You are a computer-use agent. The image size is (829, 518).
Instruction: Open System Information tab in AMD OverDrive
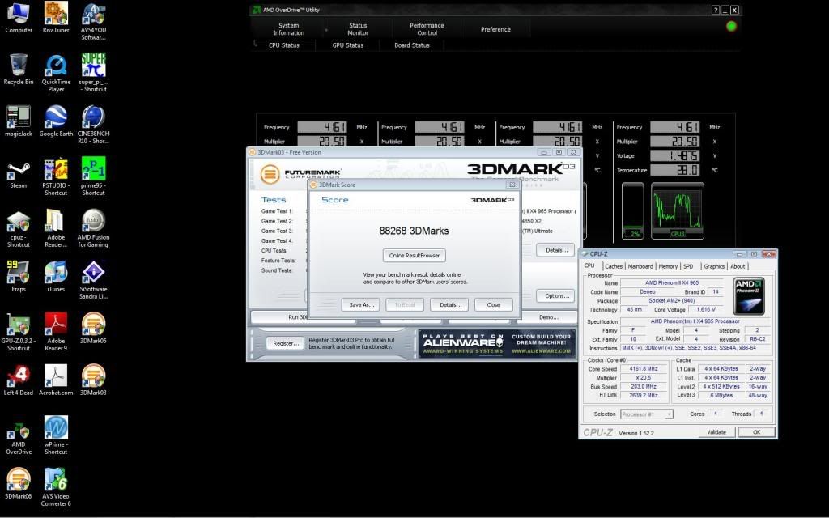(x=289, y=29)
